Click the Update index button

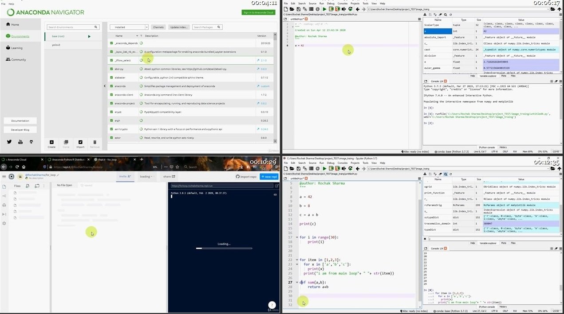coord(179,27)
